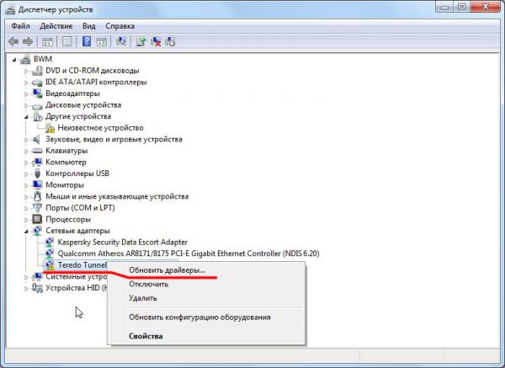Collapse the Сетевые адаптеры node
The image size is (505, 368).
(26, 231)
